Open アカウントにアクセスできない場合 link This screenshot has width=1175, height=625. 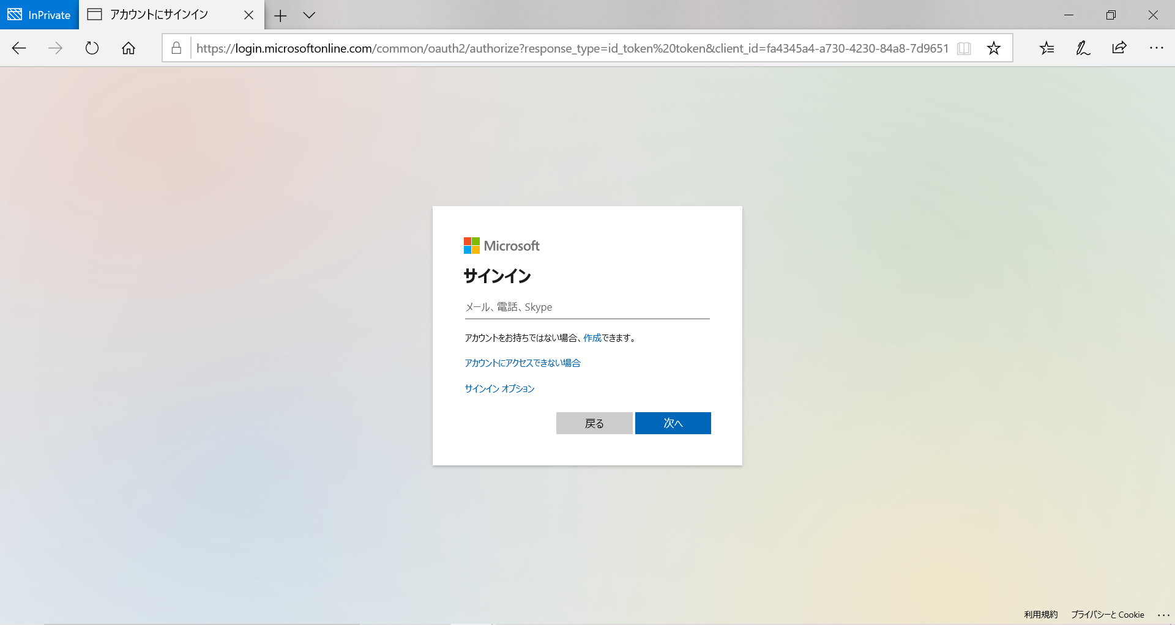(x=523, y=363)
